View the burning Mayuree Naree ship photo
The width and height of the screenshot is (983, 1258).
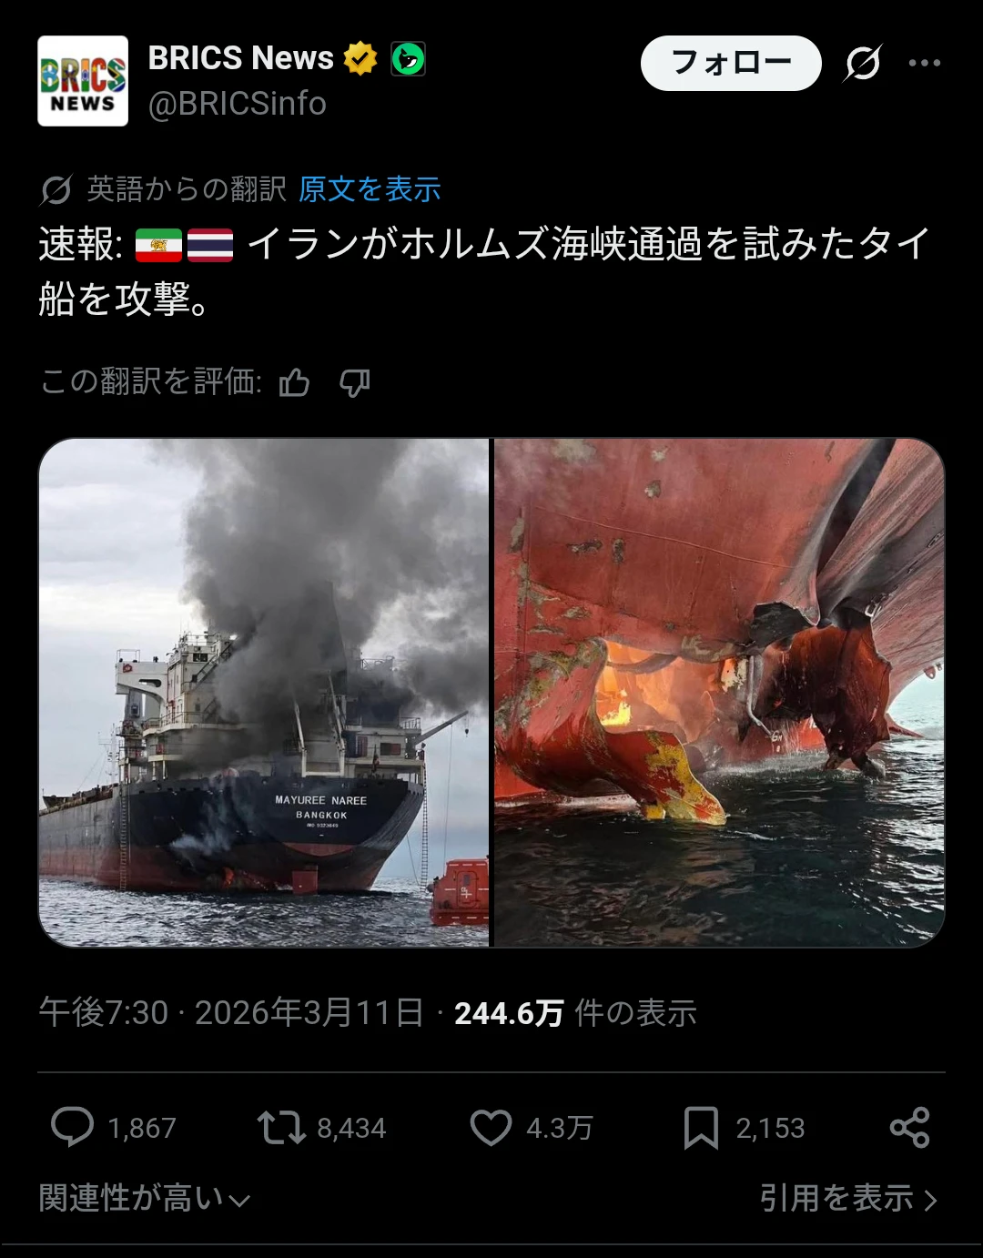point(264,693)
